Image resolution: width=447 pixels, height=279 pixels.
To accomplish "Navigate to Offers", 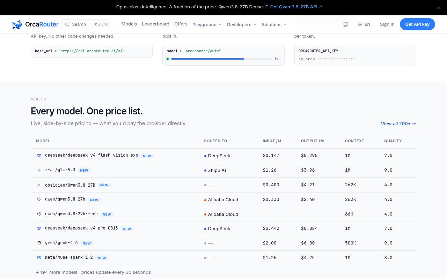I will (181, 24).
